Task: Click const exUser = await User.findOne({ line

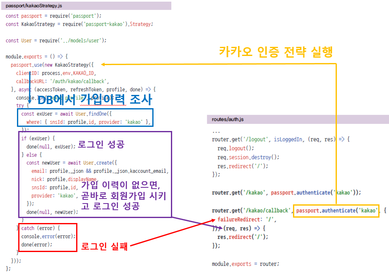Action: coord(67,114)
